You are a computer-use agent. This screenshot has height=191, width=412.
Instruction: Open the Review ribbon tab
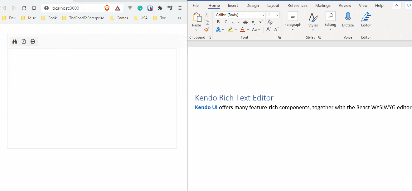click(345, 5)
